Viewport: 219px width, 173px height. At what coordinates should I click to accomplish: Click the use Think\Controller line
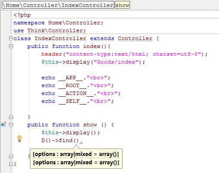50,31
